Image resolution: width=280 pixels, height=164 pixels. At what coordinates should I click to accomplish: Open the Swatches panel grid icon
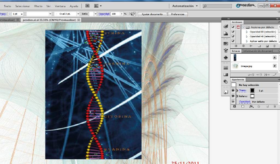point(226,43)
